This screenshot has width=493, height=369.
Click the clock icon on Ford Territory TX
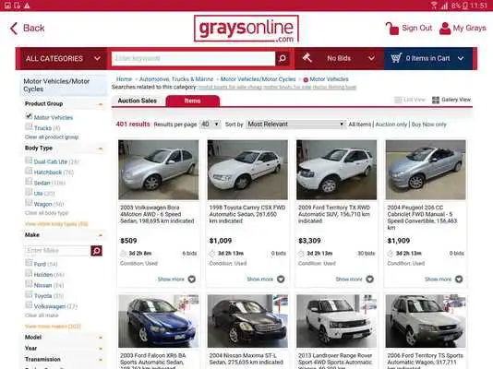(x=301, y=254)
